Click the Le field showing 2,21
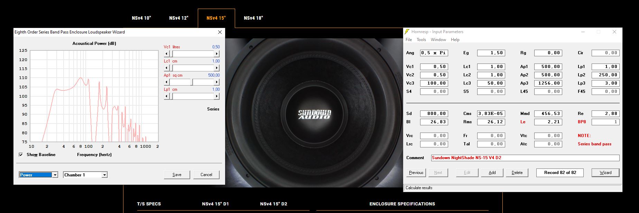Screen dimensions: 639x213 (x=548, y=122)
